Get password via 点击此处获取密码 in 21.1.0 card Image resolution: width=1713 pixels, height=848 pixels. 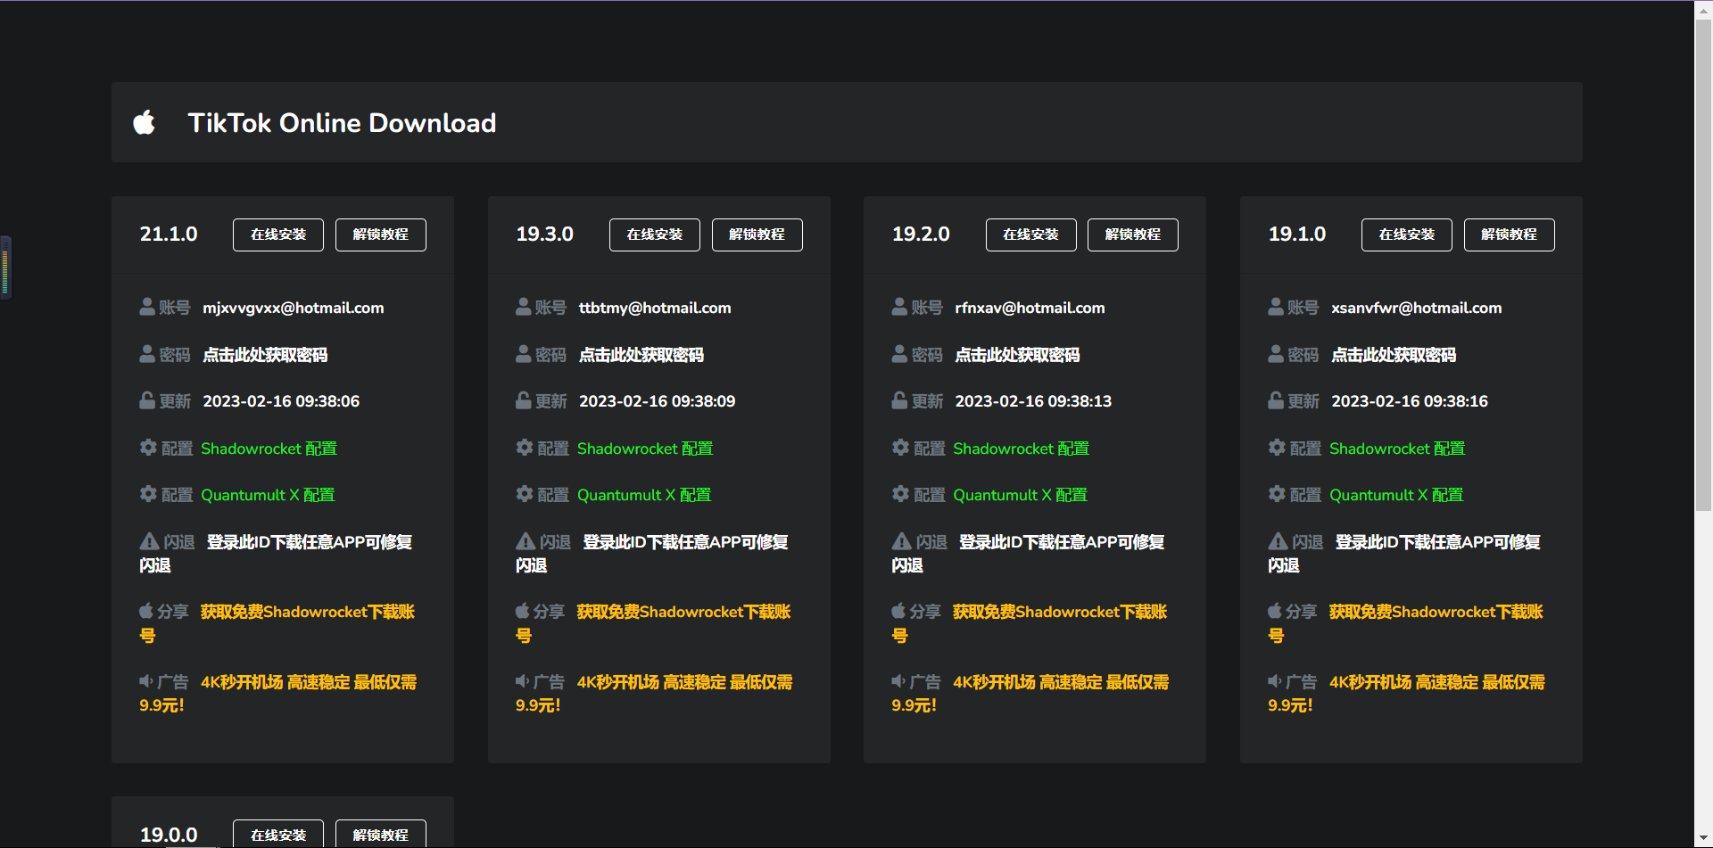(265, 355)
